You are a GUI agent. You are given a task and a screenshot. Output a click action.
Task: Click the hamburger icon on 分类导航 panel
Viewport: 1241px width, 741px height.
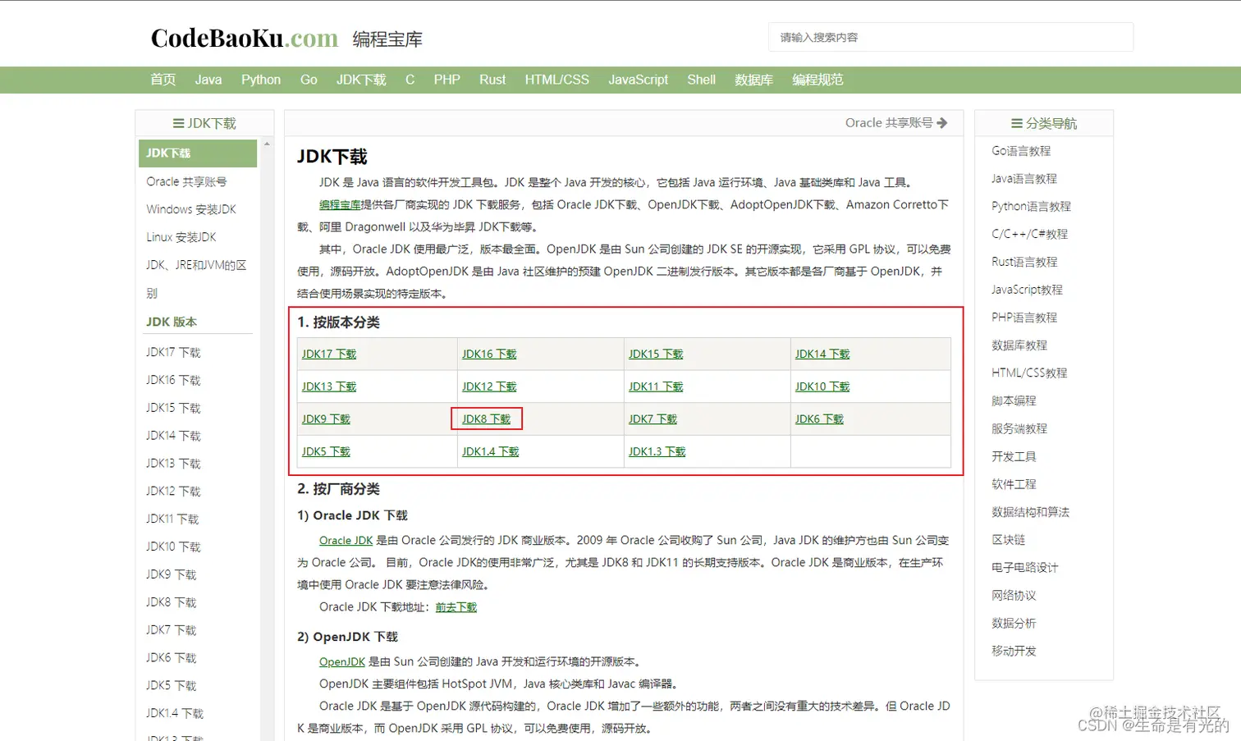coord(1015,122)
